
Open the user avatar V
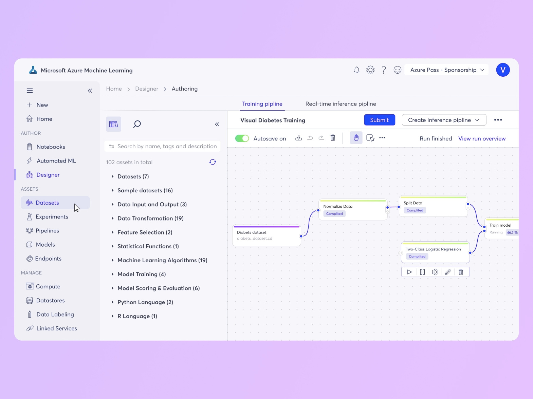[503, 70]
